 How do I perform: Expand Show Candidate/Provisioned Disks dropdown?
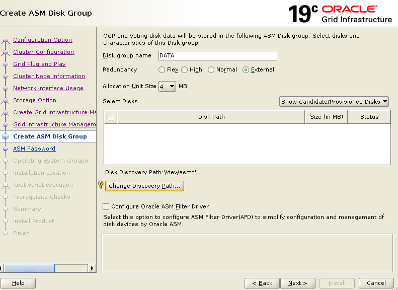pos(334,102)
